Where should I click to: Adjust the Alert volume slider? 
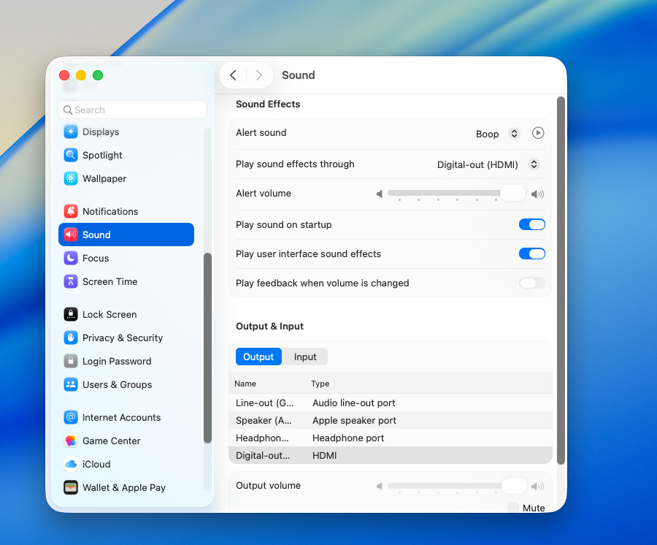click(x=456, y=194)
